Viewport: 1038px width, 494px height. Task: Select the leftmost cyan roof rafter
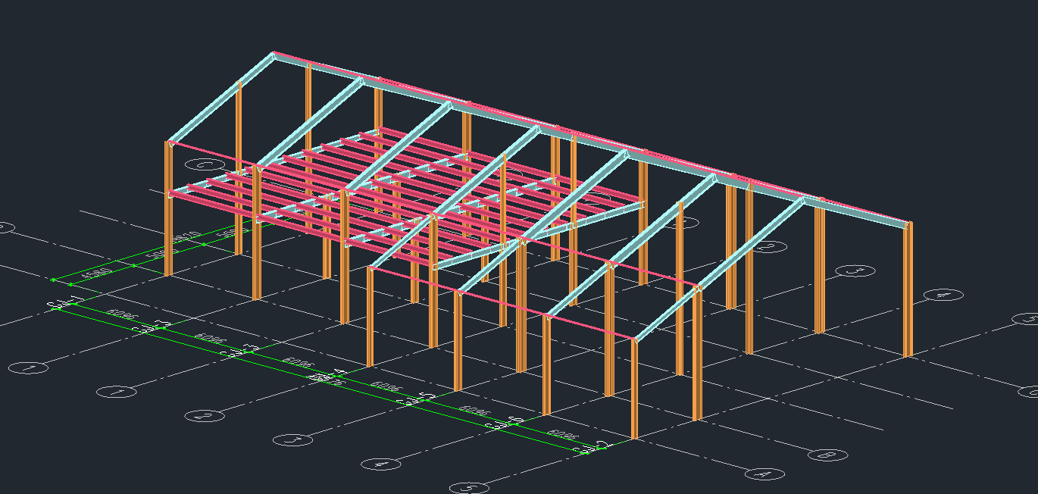tap(220, 98)
